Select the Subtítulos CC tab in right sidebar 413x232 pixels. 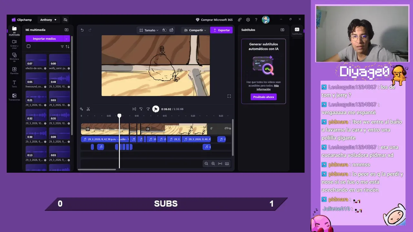(x=297, y=31)
